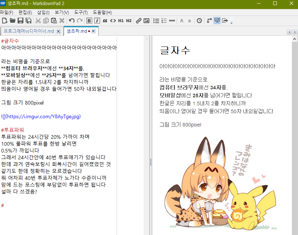Open the 삽입(I) menu
Image resolution: width=298 pixels, height=235 pixels.
pyautogui.click(x=43, y=13)
